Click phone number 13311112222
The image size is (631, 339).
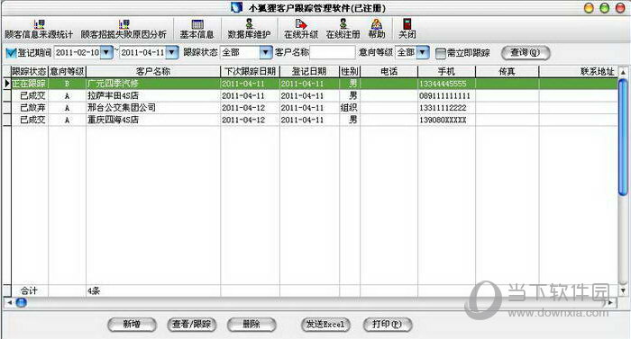pos(443,108)
